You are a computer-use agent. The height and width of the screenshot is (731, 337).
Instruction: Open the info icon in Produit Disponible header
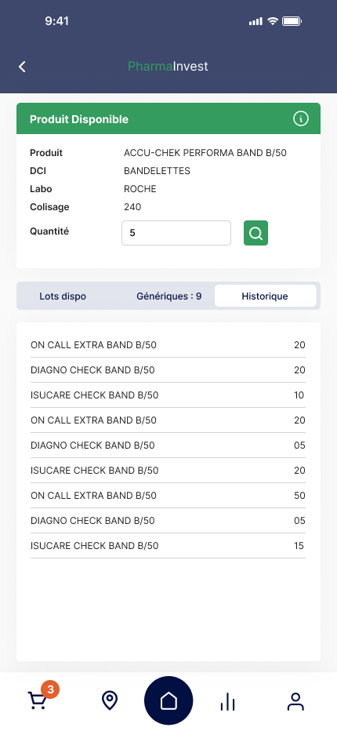pyautogui.click(x=301, y=119)
